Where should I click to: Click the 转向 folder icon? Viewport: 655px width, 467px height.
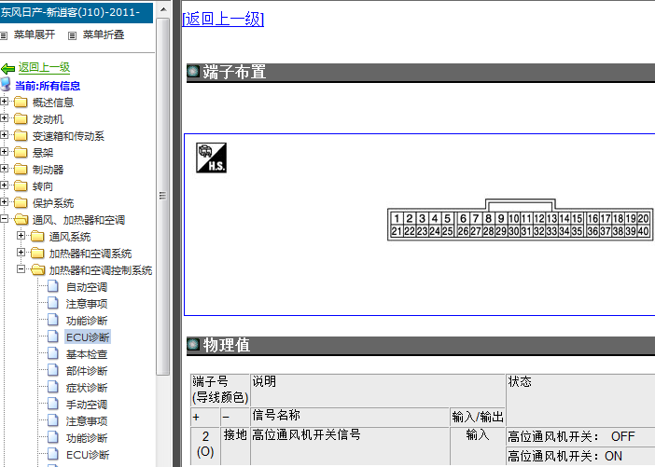point(21,185)
